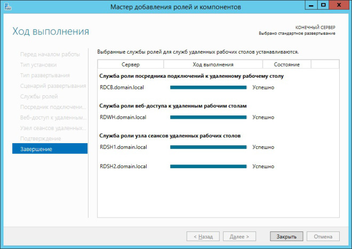352x249 pixels.
Task: Click the Назад button
Action: click(x=203, y=236)
